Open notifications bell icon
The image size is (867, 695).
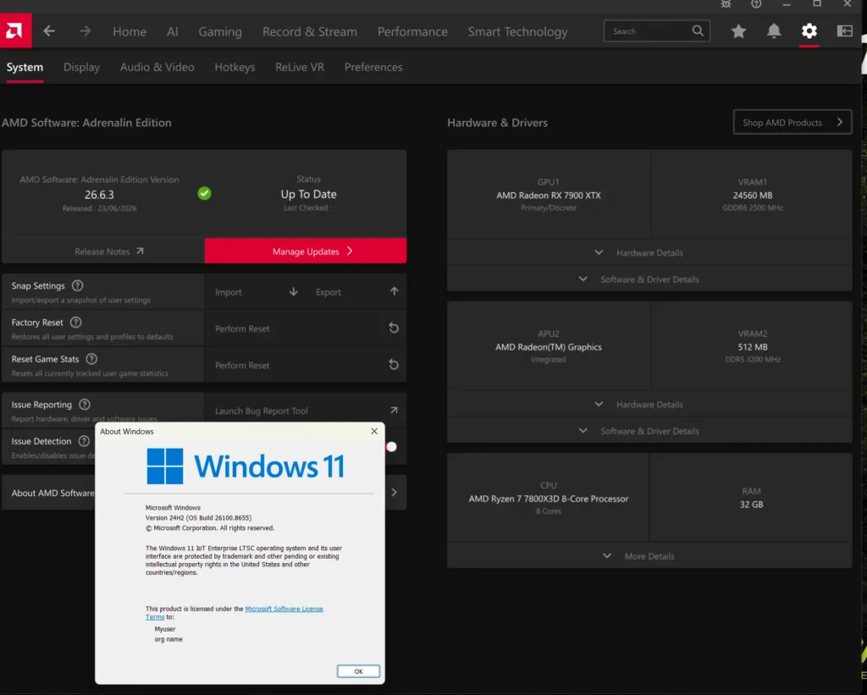[x=774, y=31]
